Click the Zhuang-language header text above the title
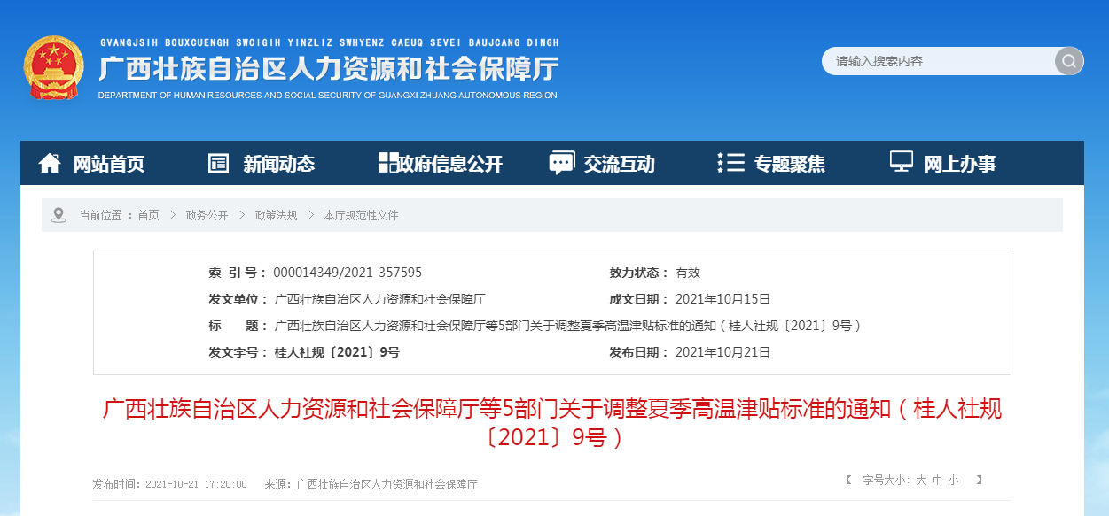1109x516 pixels. 330,42
